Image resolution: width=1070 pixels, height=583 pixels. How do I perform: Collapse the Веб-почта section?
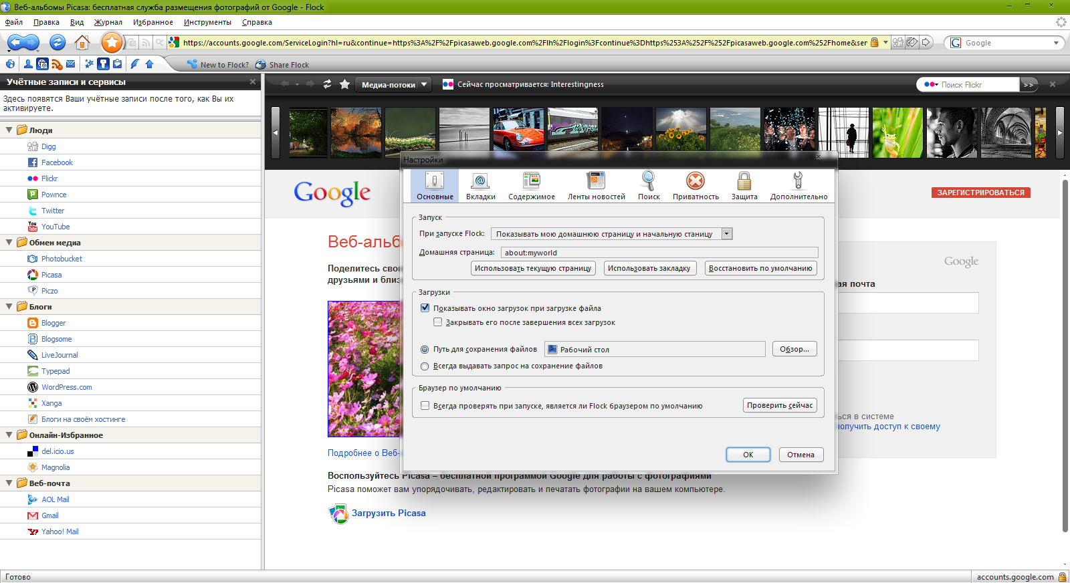pyautogui.click(x=9, y=483)
